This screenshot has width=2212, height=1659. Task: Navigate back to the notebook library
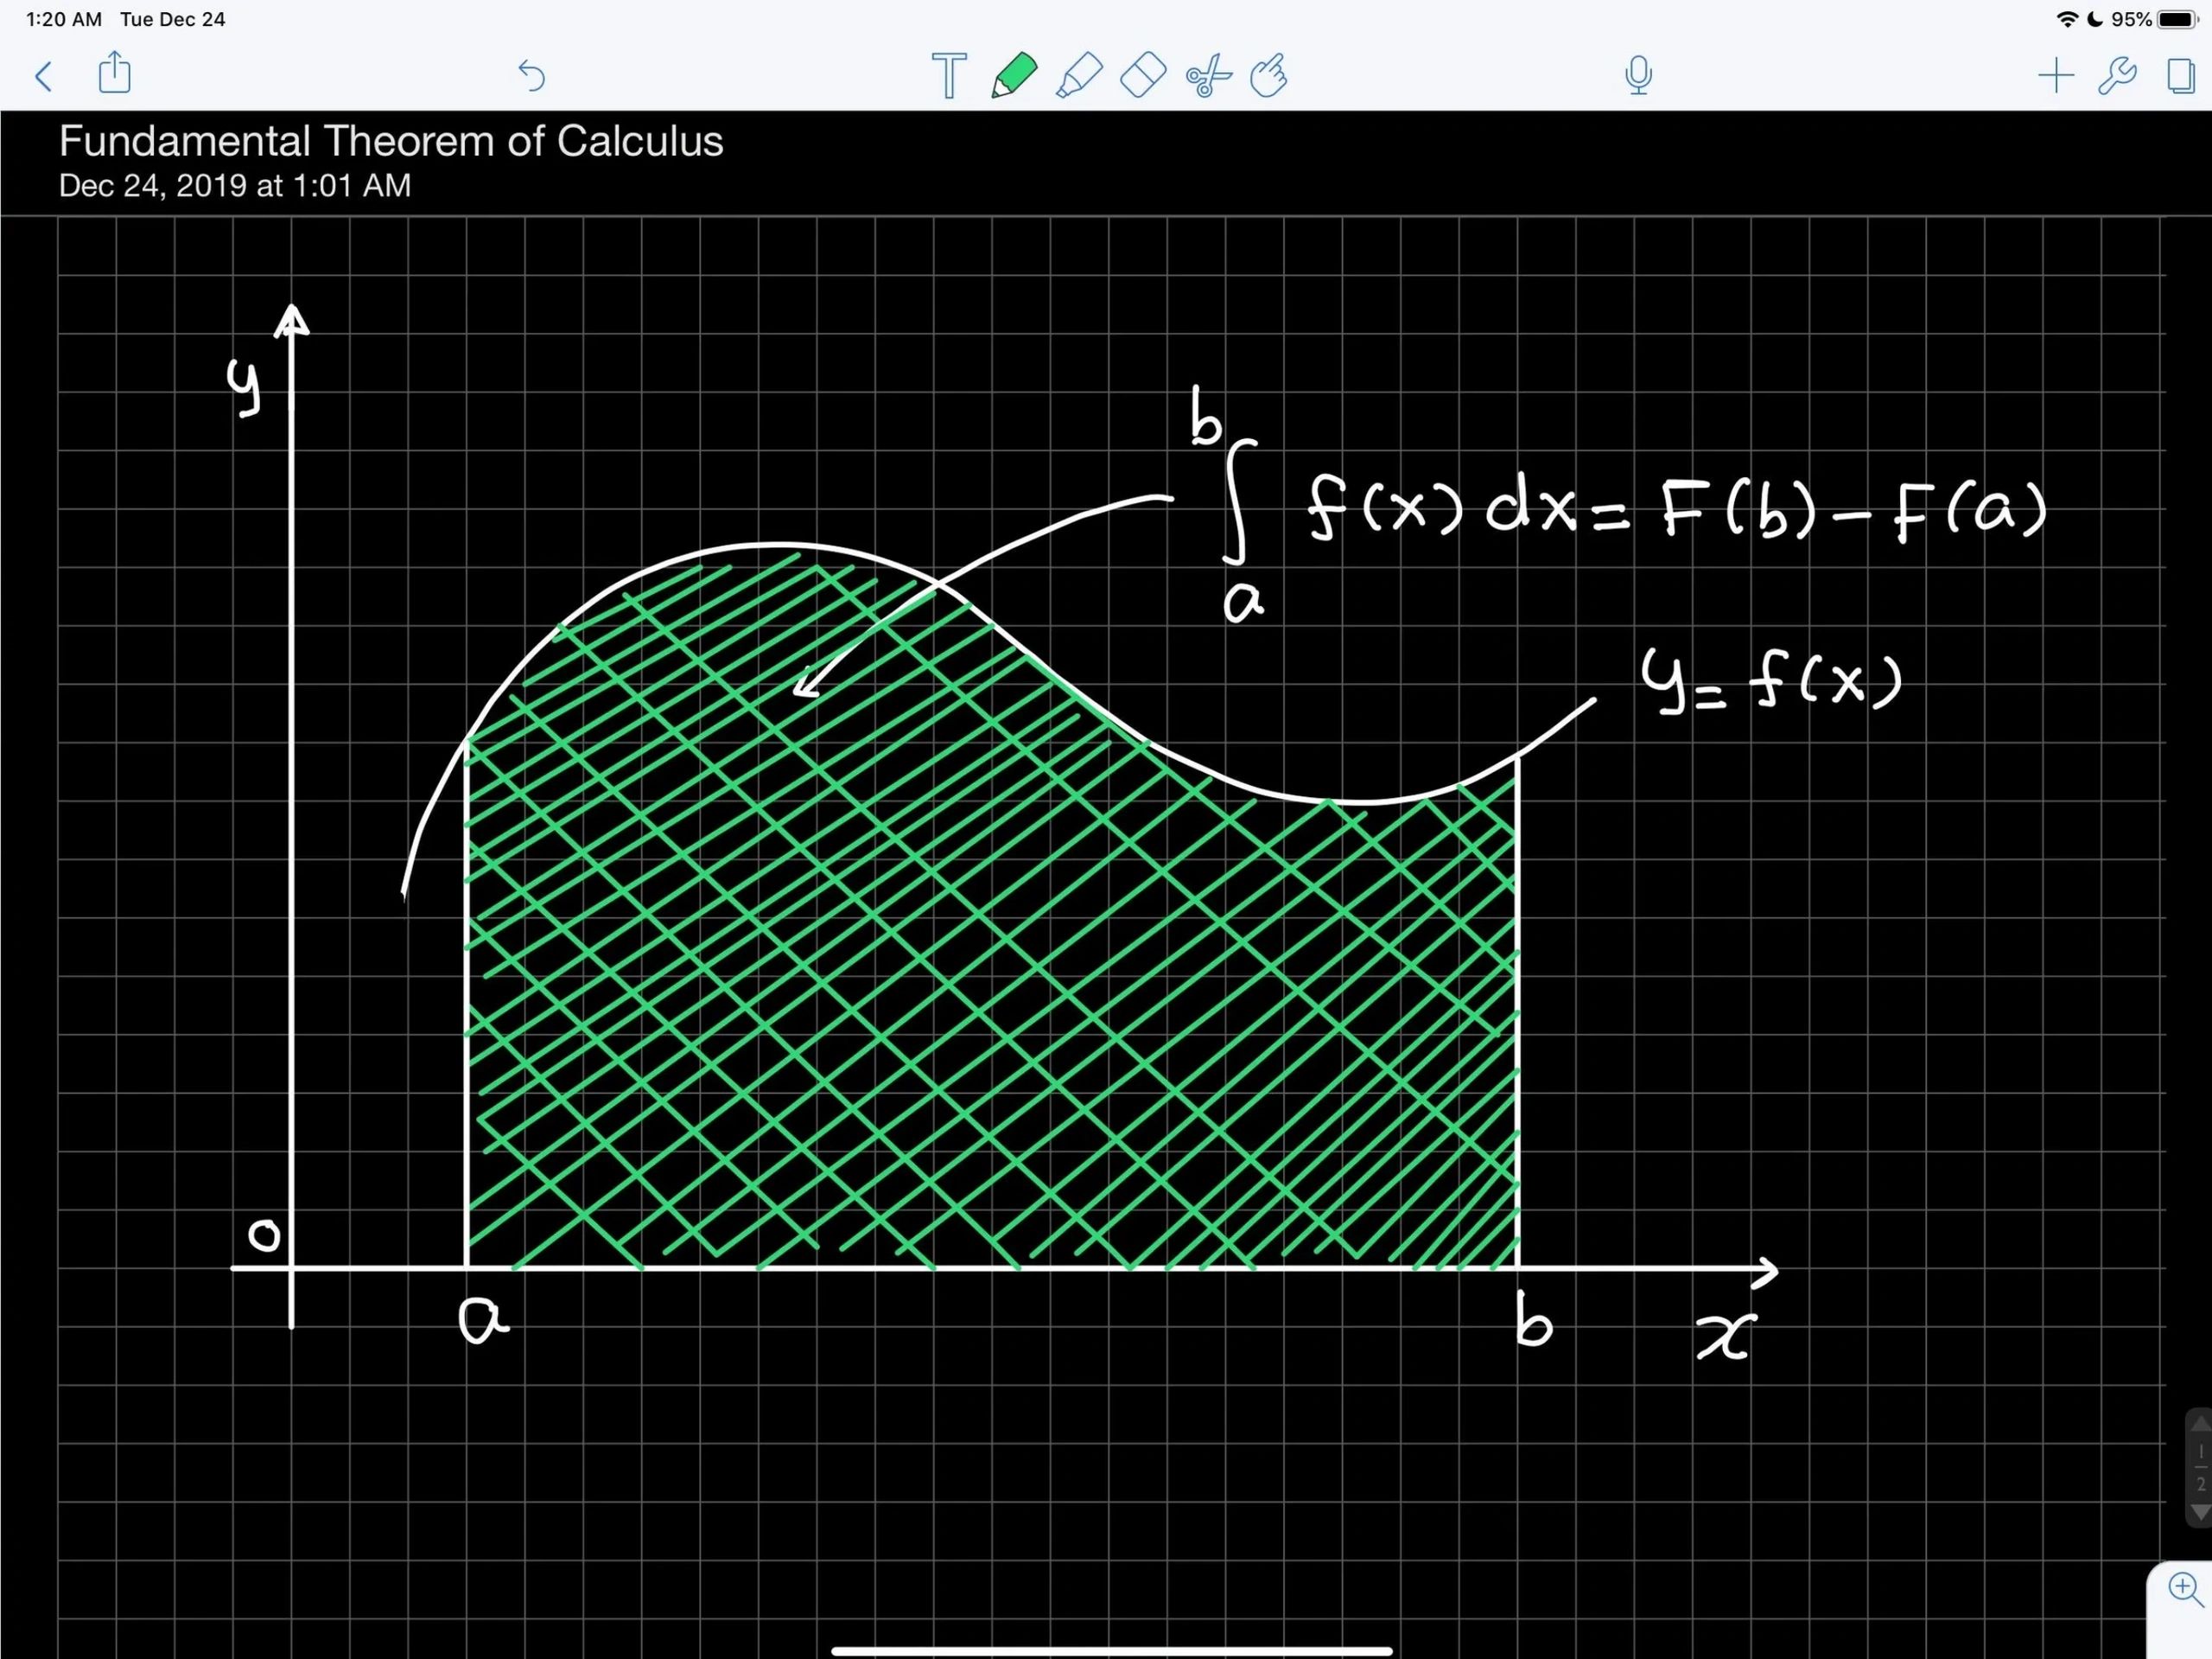[42, 75]
